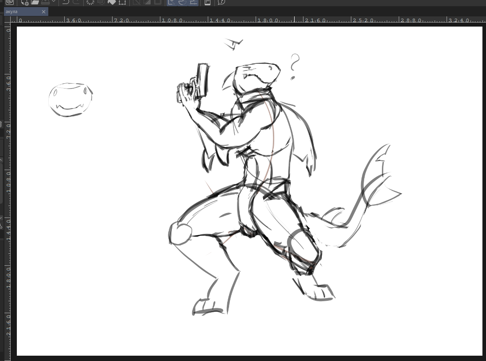
Task: Select the Fill command icon
Action: [112, 2]
